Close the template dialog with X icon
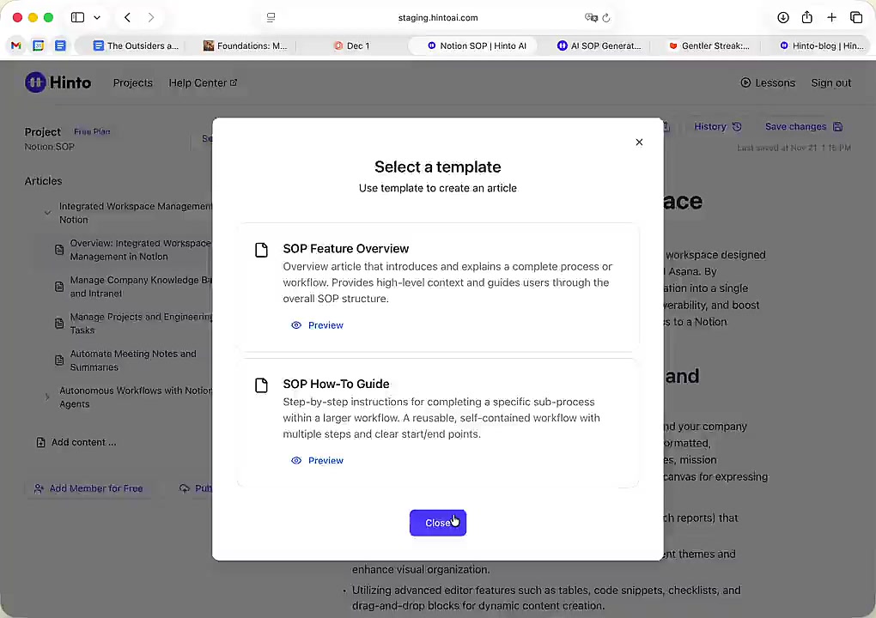This screenshot has width=876, height=618. [x=639, y=142]
